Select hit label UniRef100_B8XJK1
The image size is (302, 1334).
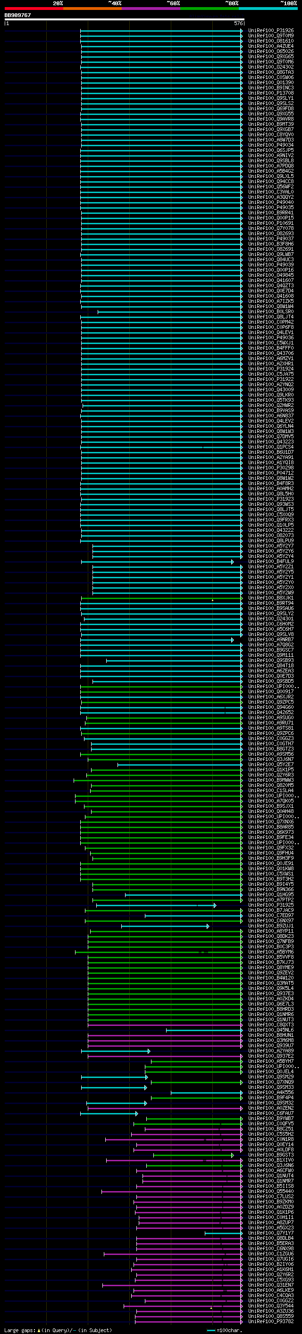(271, 598)
